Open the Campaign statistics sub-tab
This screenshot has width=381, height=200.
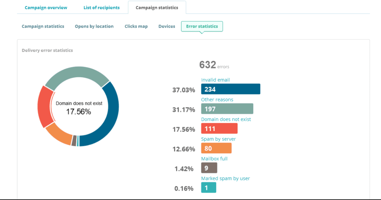tap(43, 26)
